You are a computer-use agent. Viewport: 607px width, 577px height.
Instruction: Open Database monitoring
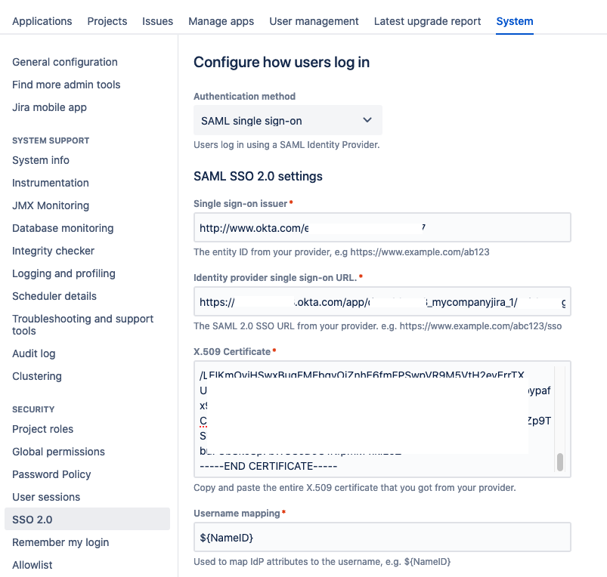pyautogui.click(x=63, y=228)
